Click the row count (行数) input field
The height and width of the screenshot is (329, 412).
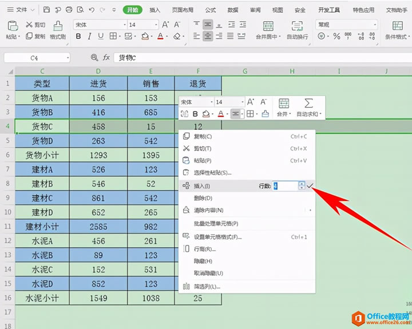point(286,186)
